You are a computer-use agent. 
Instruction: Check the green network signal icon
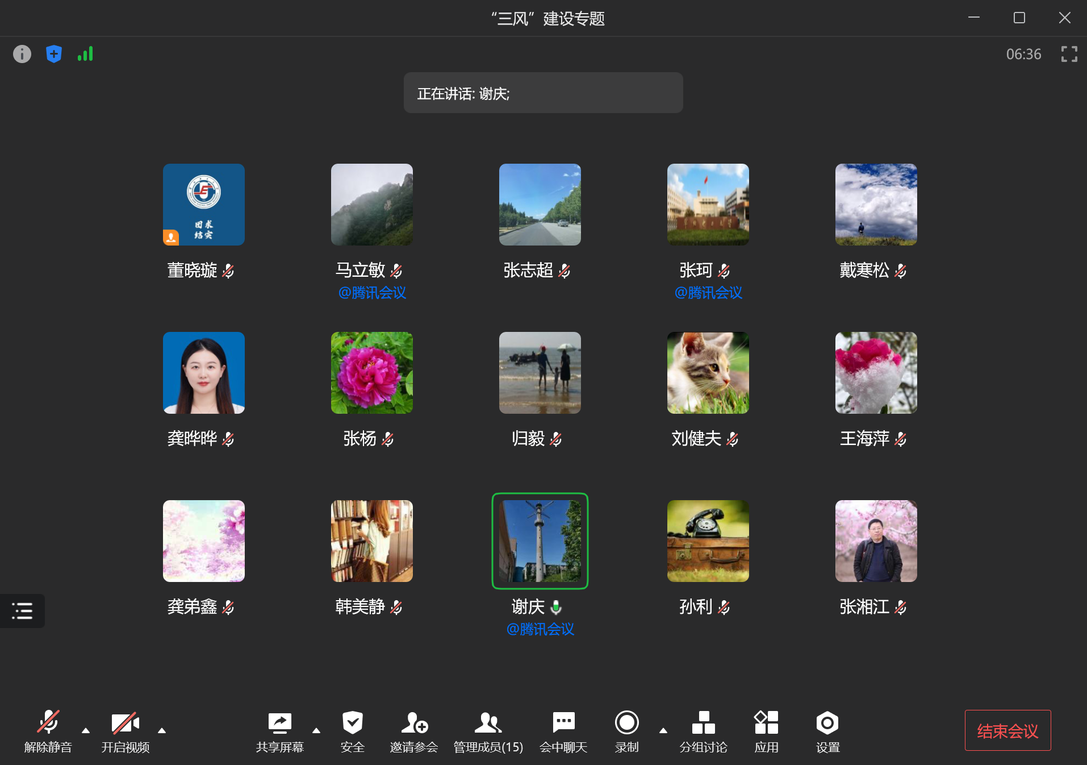click(x=85, y=54)
